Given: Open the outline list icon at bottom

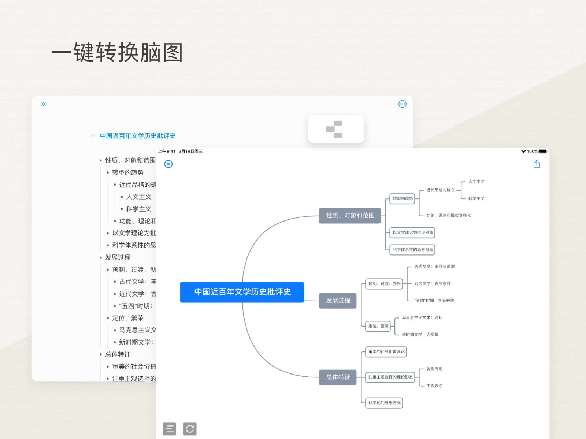Looking at the screenshot, I should click(170, 429).
